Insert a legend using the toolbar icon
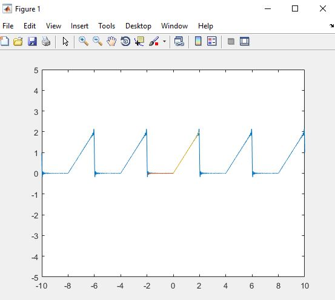Viewport: 335px width, 300px height. [212, 41]
